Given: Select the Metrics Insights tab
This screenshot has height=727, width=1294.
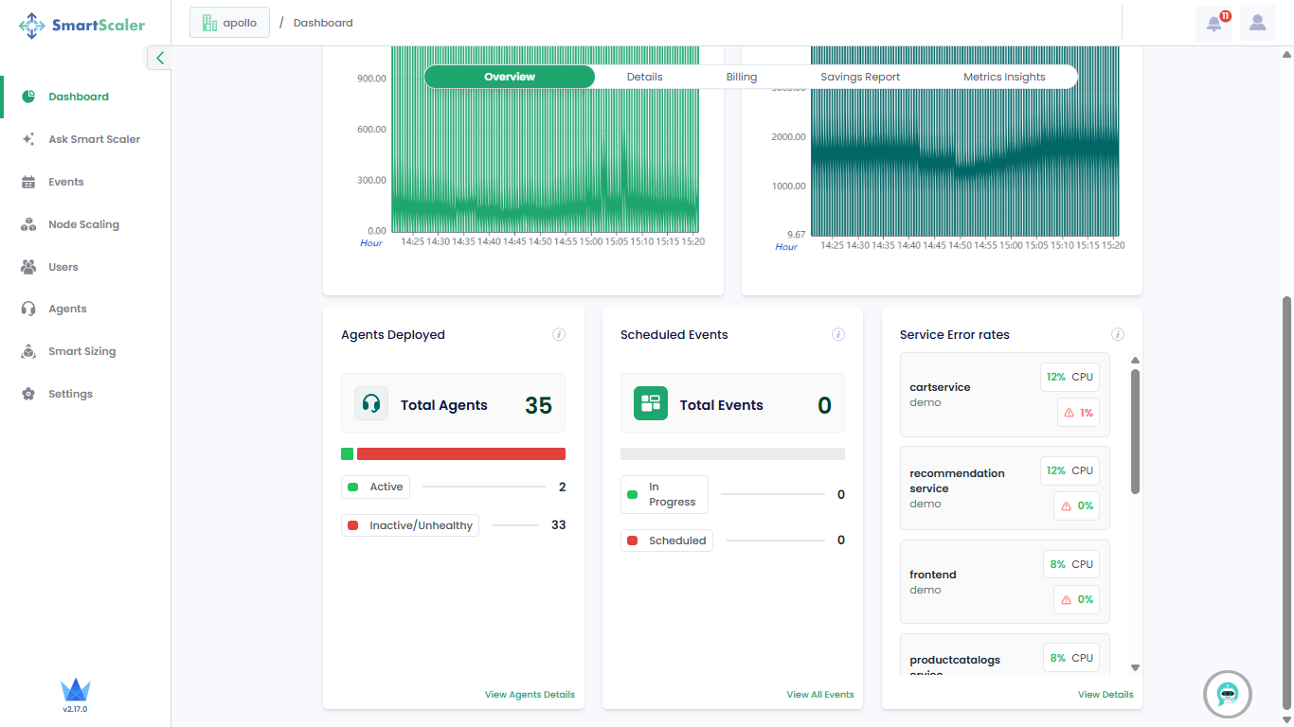Looking at the screenshot, I should pyautogui.click(x=1004, y=77).
